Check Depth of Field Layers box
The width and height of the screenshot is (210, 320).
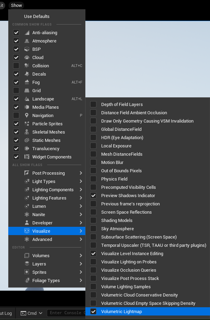[x=93, y=105]
